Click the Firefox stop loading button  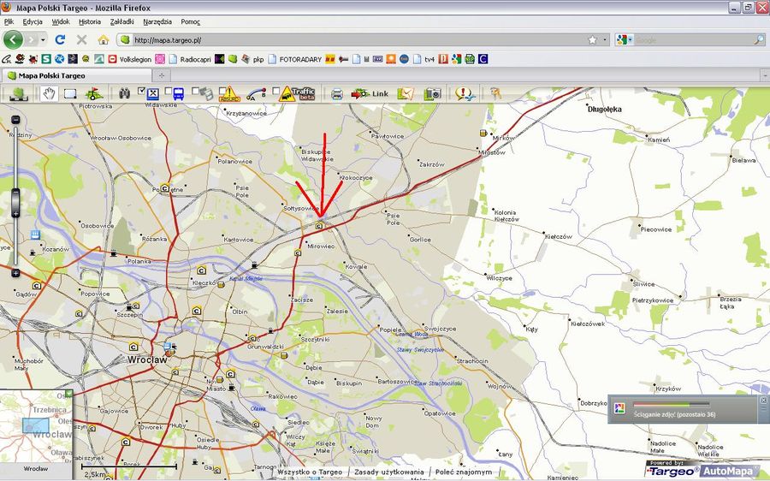click(x=81, y=39)
